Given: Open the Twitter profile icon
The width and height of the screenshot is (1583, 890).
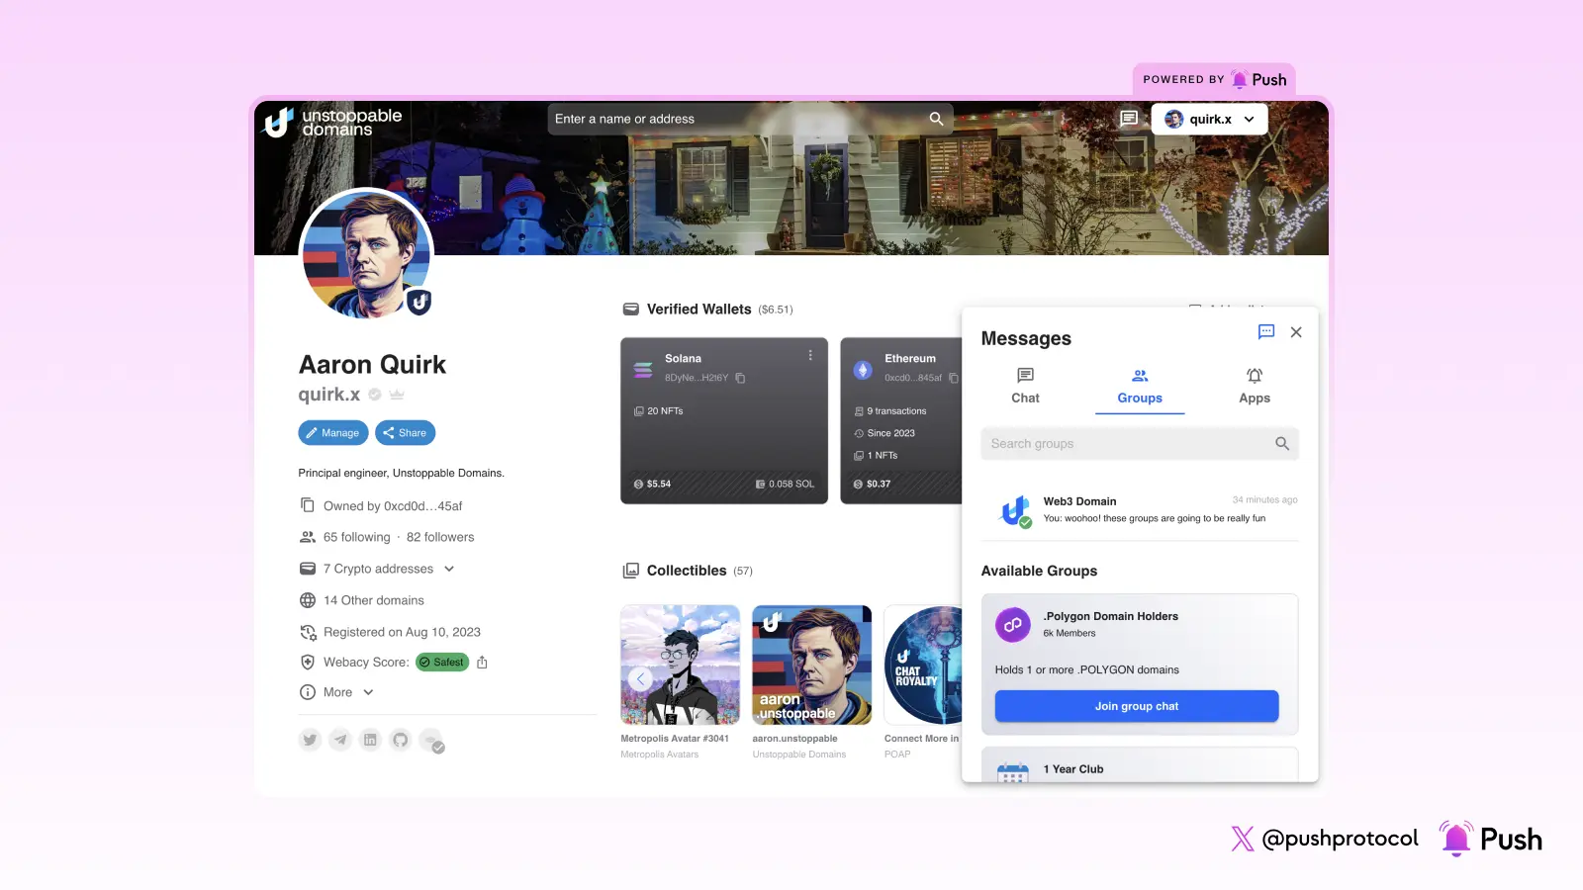Looking at the screenshot, I should [310, 740].
